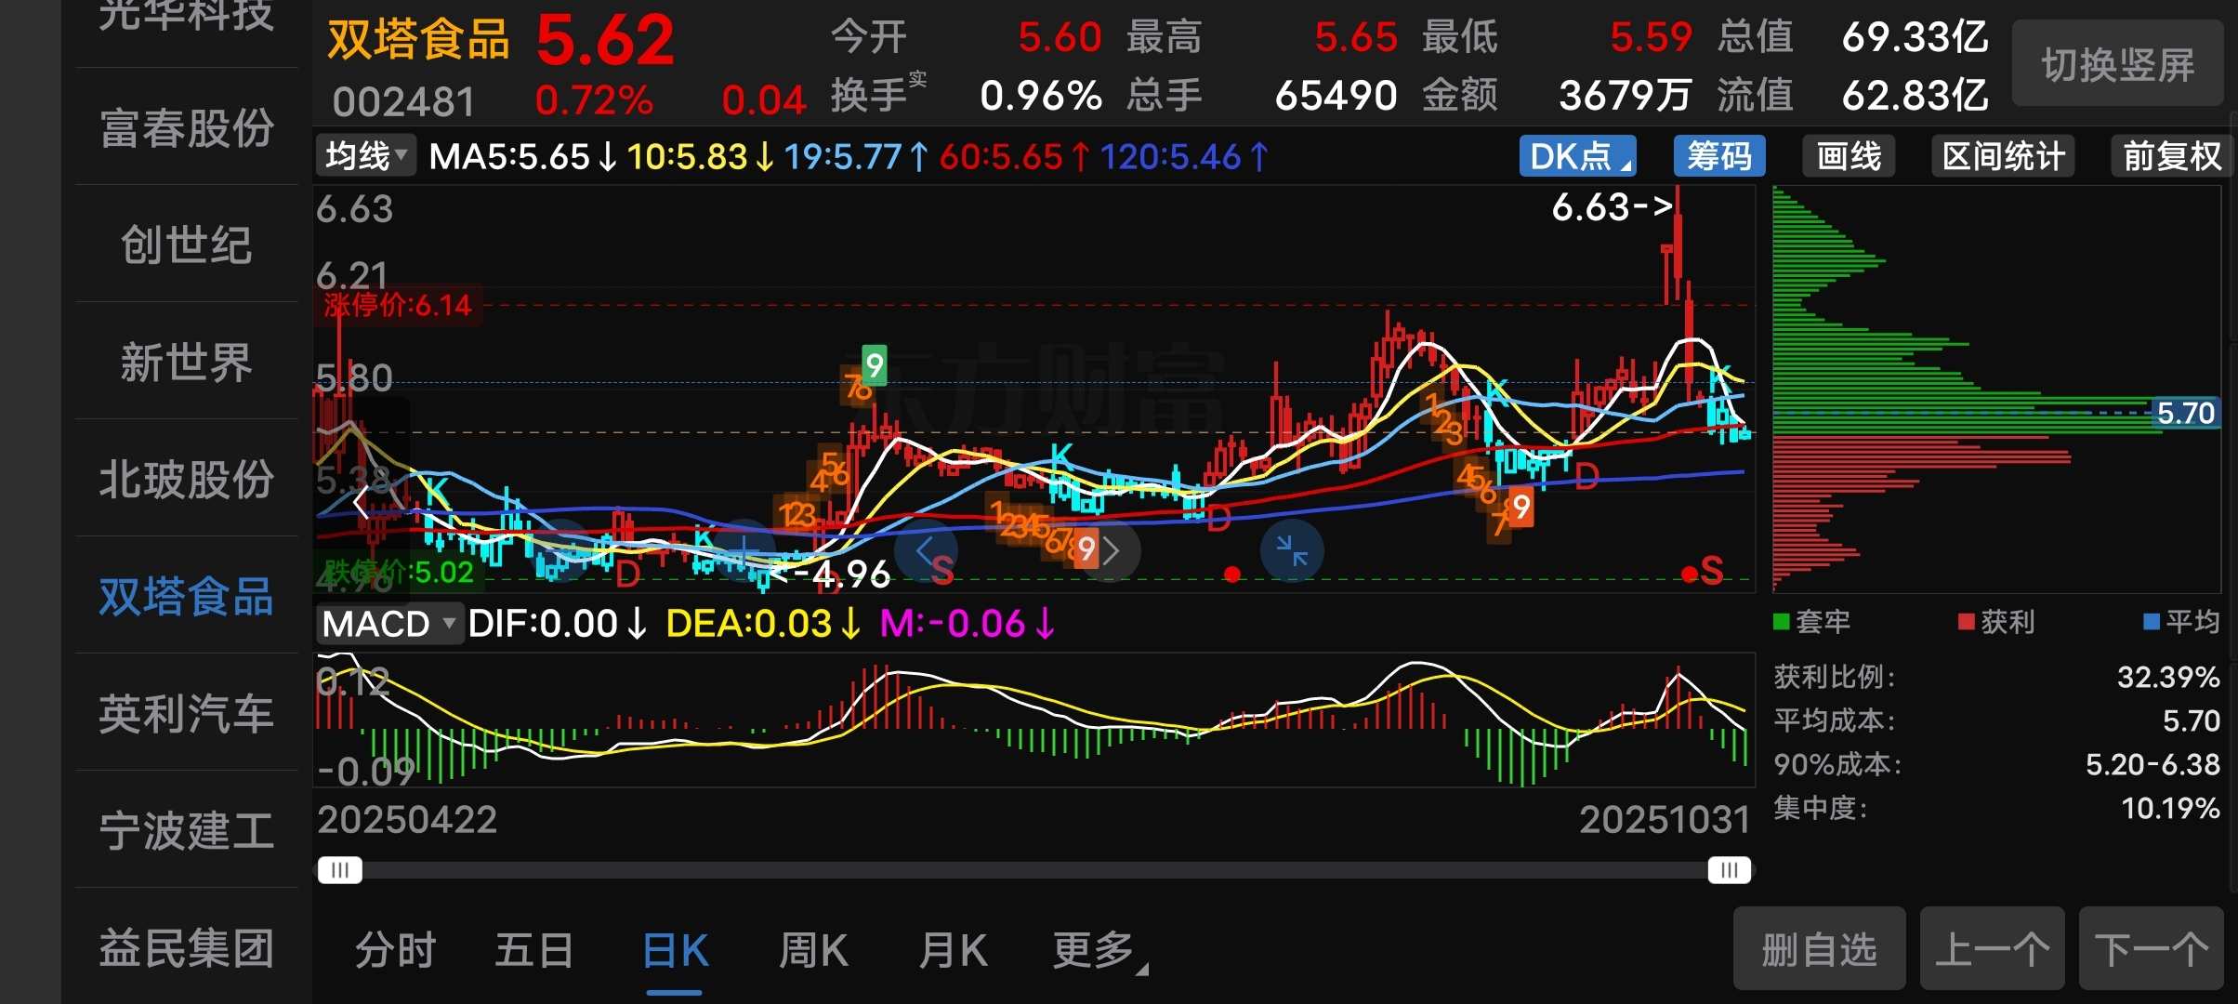Tap the plus zoom-in chart circle

coord(744,551)
